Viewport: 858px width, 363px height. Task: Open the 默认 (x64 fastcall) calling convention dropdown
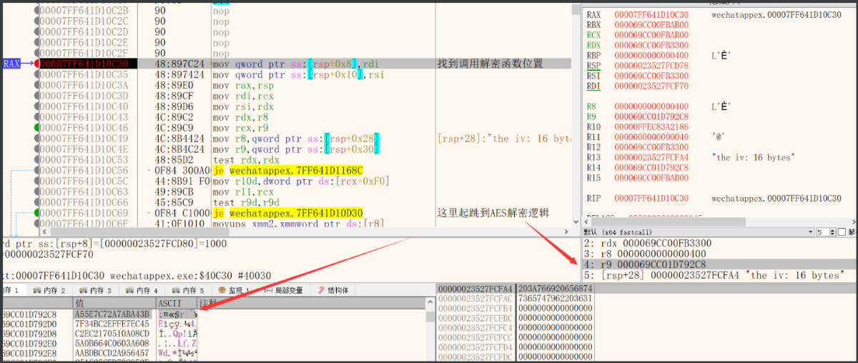(699, 232)
